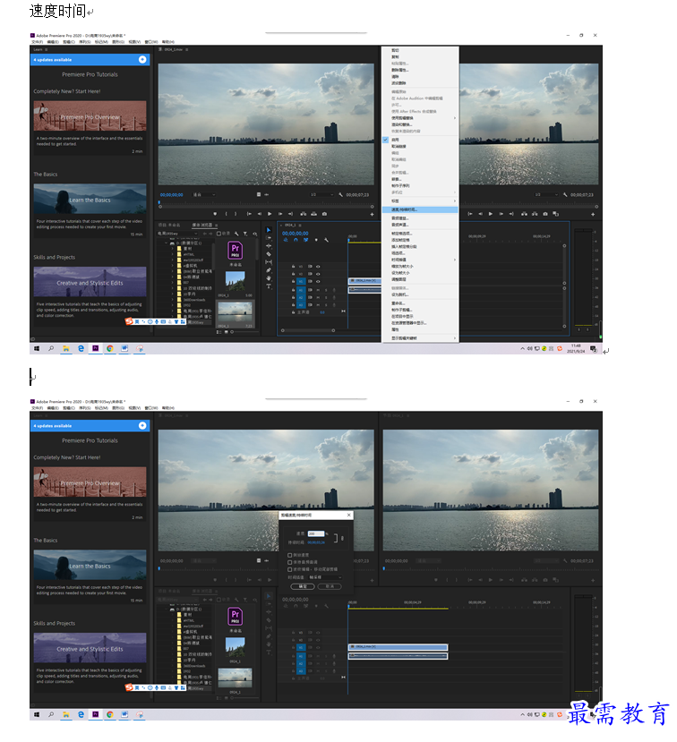Toggle V3 track eye visibility in upper timeline
Viewport: 677px width, 742px height.
[x=318, y=267]
